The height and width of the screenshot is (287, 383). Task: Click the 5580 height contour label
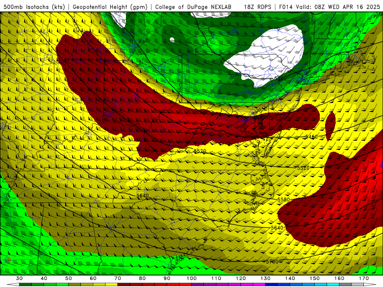(x=283, y=199)
